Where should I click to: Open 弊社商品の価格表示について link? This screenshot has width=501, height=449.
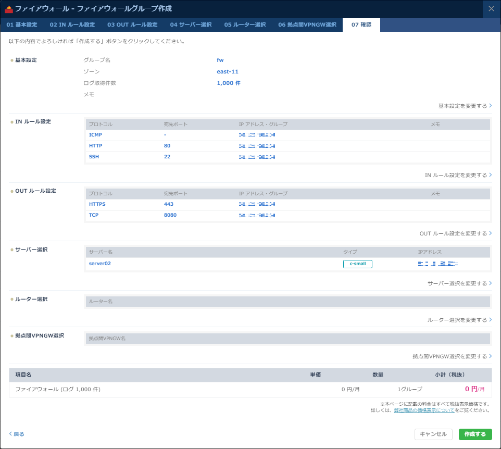(x=423, y=410)
